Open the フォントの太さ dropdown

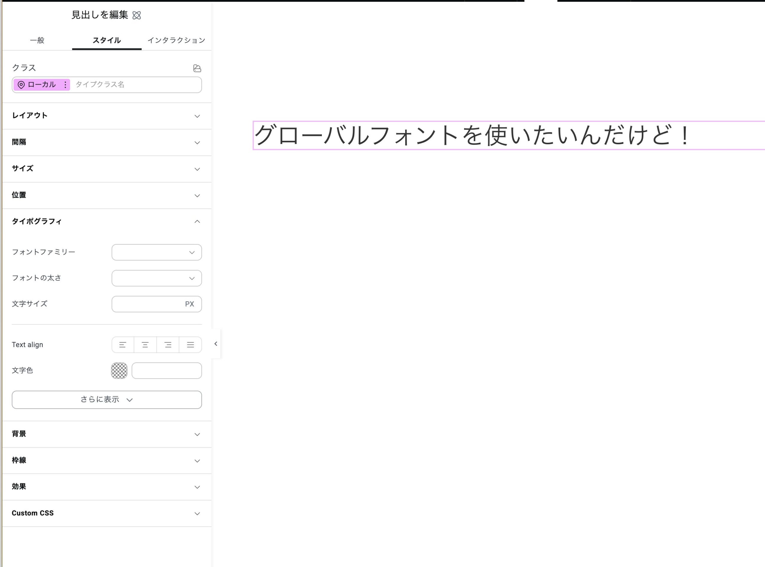157,278
